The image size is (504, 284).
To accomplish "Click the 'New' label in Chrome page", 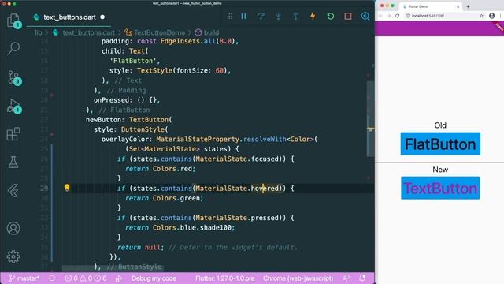I will tap(440, 170).
